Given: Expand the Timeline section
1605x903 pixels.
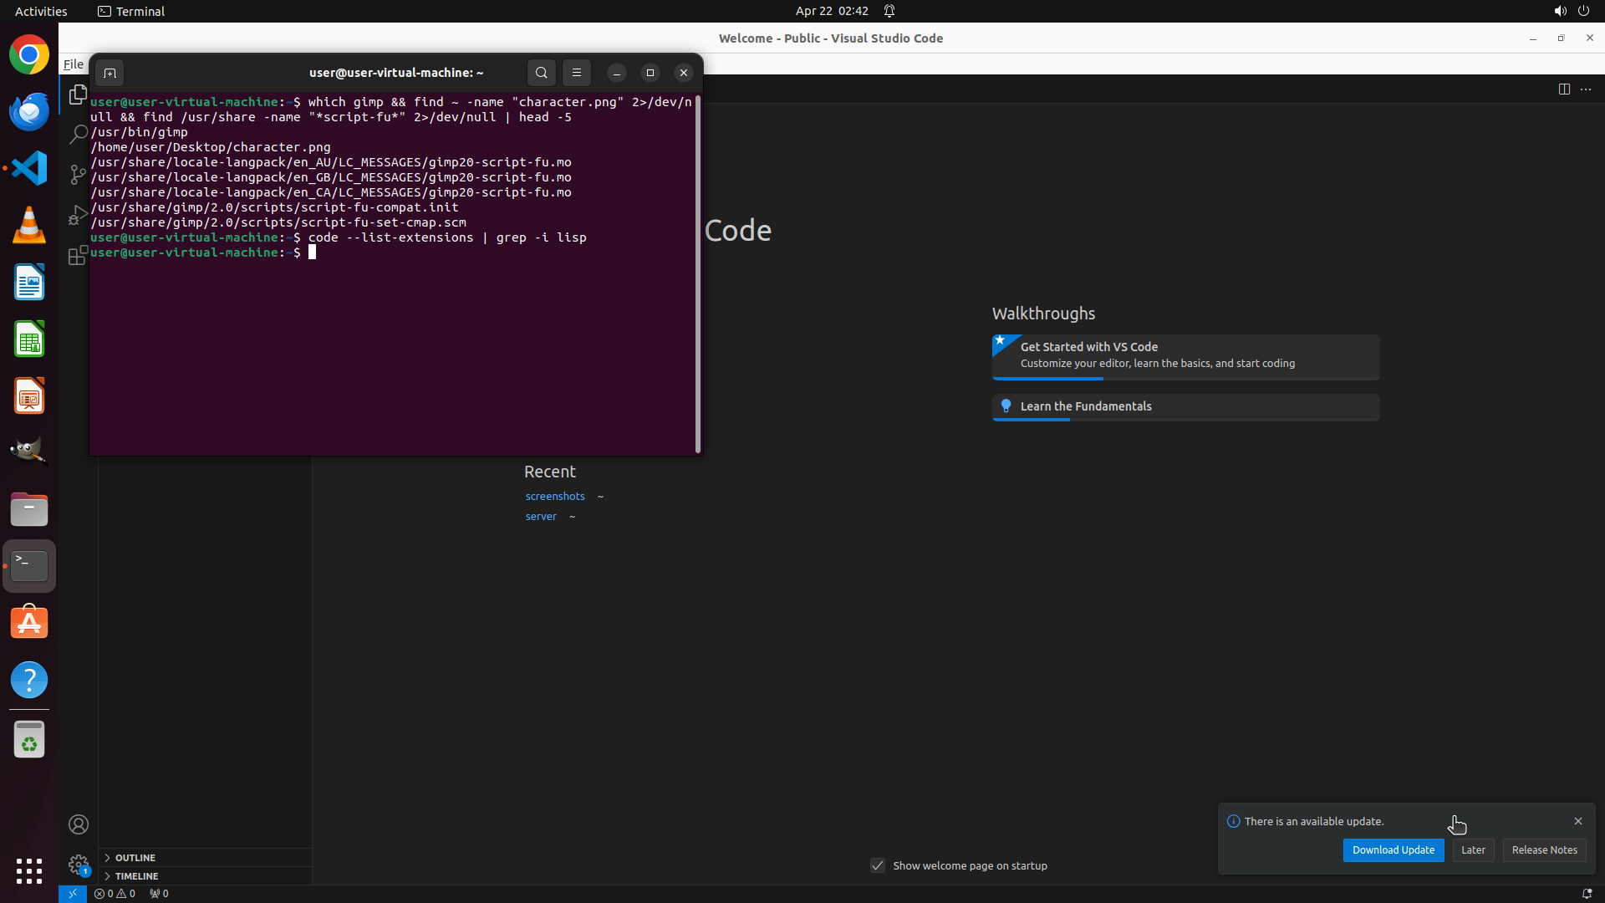Looking at the screenshot, I should [x=136, y=876].
